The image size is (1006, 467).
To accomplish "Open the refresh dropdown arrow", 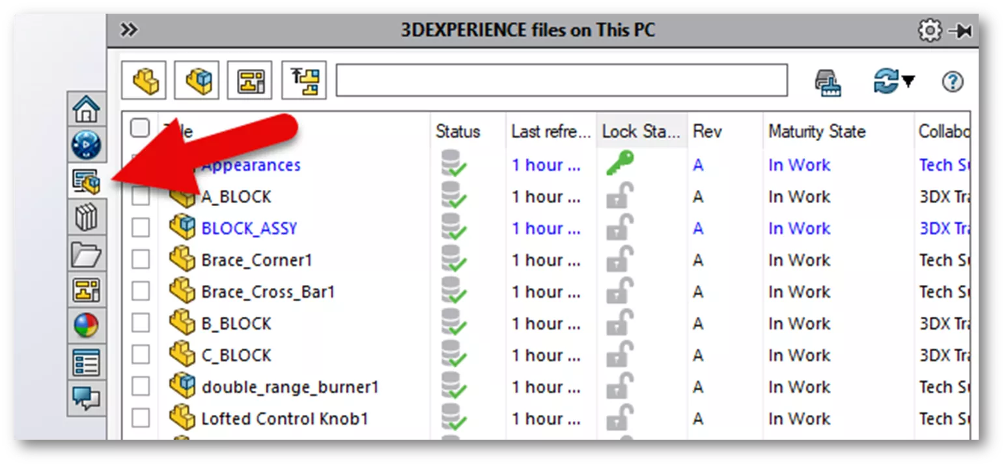I will (x=909, y=82).
